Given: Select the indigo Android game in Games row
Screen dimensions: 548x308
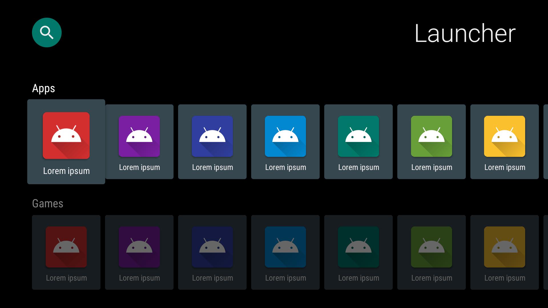Looking at the screenshot, I should 212,252.
